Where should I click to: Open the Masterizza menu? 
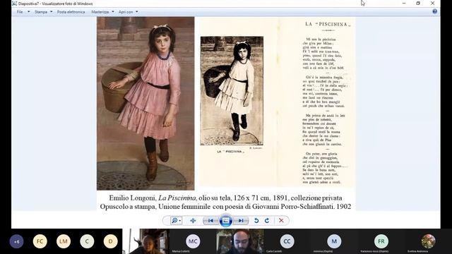pos(100,12)
